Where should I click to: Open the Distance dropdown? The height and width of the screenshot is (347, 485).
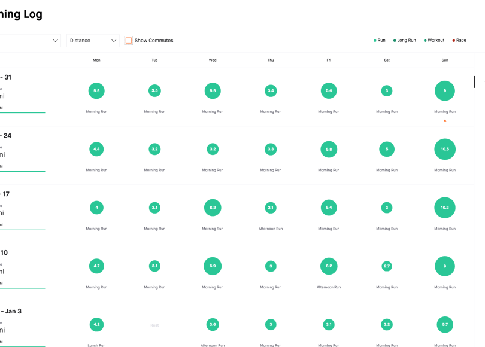pyautogui.click(x=93, y=41)
